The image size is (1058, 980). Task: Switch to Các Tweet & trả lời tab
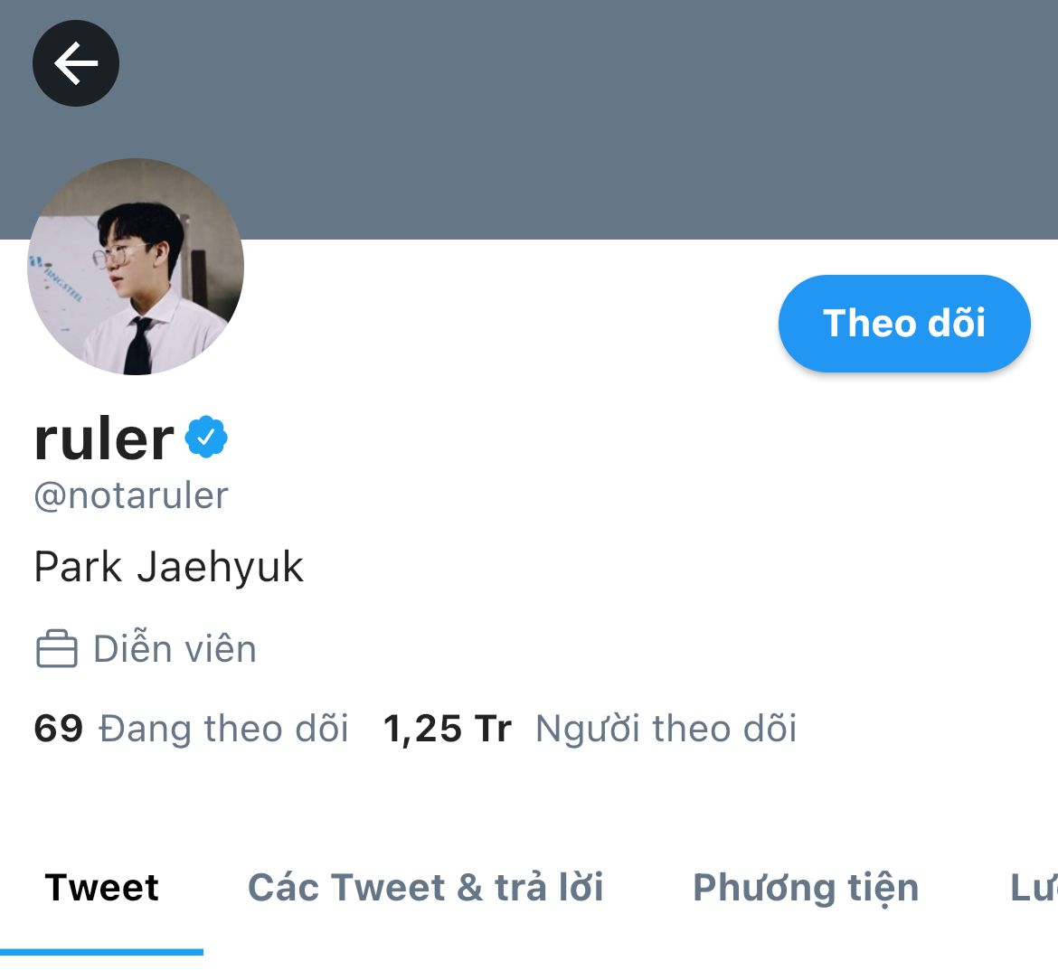(x=425, y=887)
